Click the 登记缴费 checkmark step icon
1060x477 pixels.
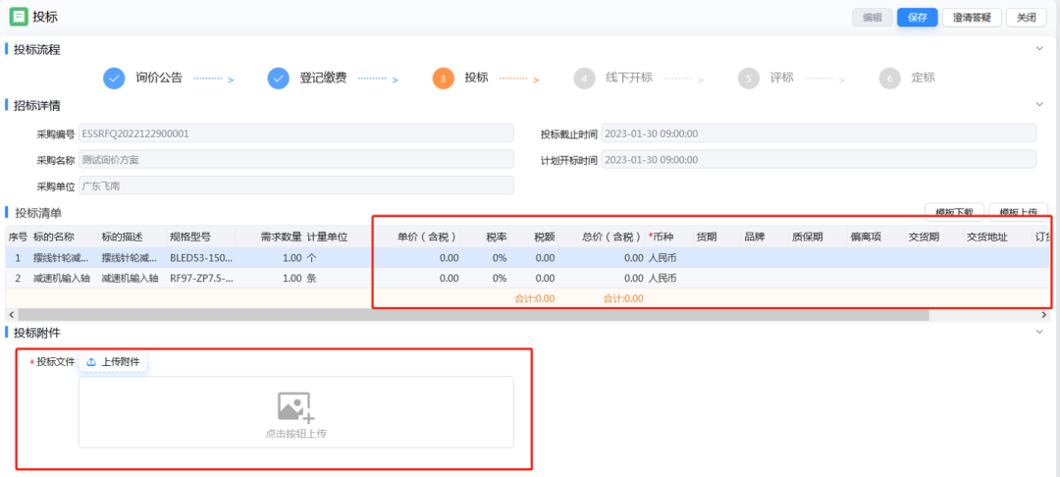coord(279,79)
